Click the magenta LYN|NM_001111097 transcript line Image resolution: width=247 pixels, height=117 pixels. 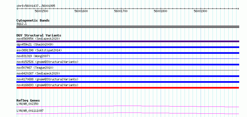128,113
